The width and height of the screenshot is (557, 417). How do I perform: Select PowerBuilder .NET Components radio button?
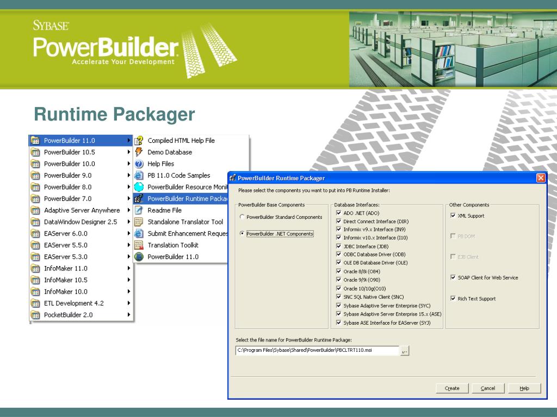coord(242,233)
